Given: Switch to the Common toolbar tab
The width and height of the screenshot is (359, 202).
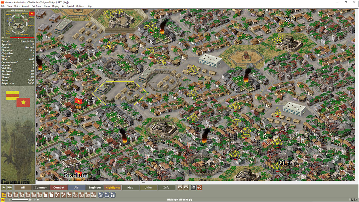Looking at the screenshot, I should click(41, 187).
